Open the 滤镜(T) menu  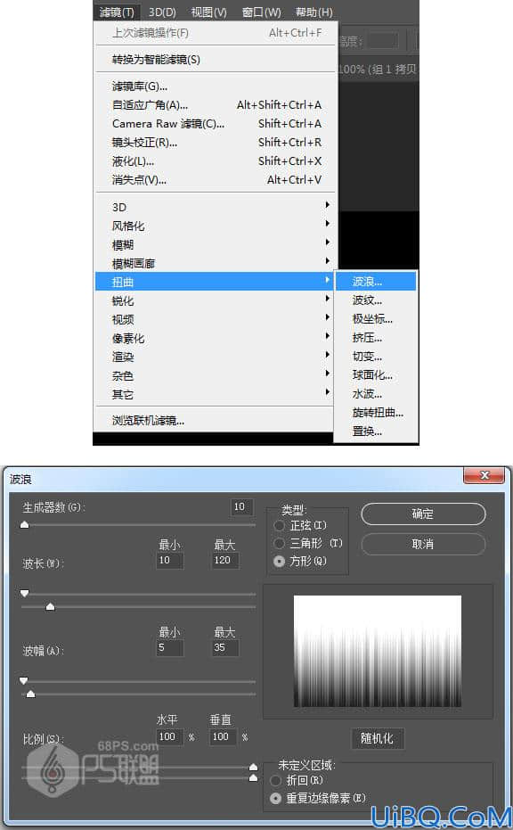(x=117, y=12)
